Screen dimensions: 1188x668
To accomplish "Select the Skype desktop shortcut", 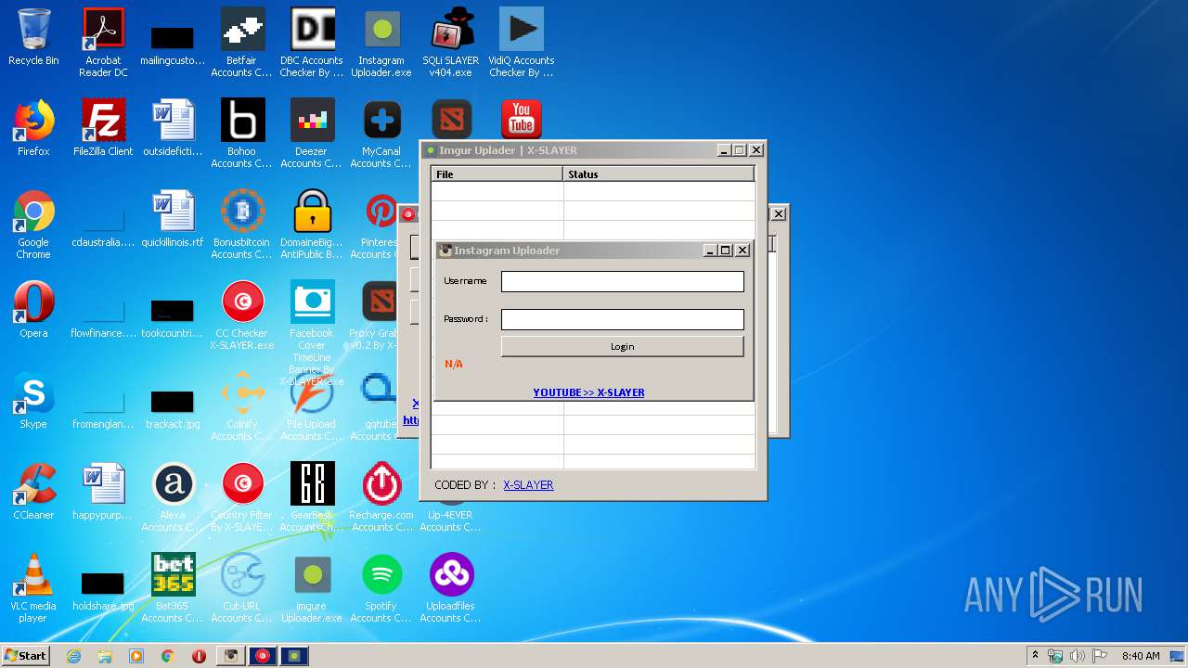I will tap(33, 401).
